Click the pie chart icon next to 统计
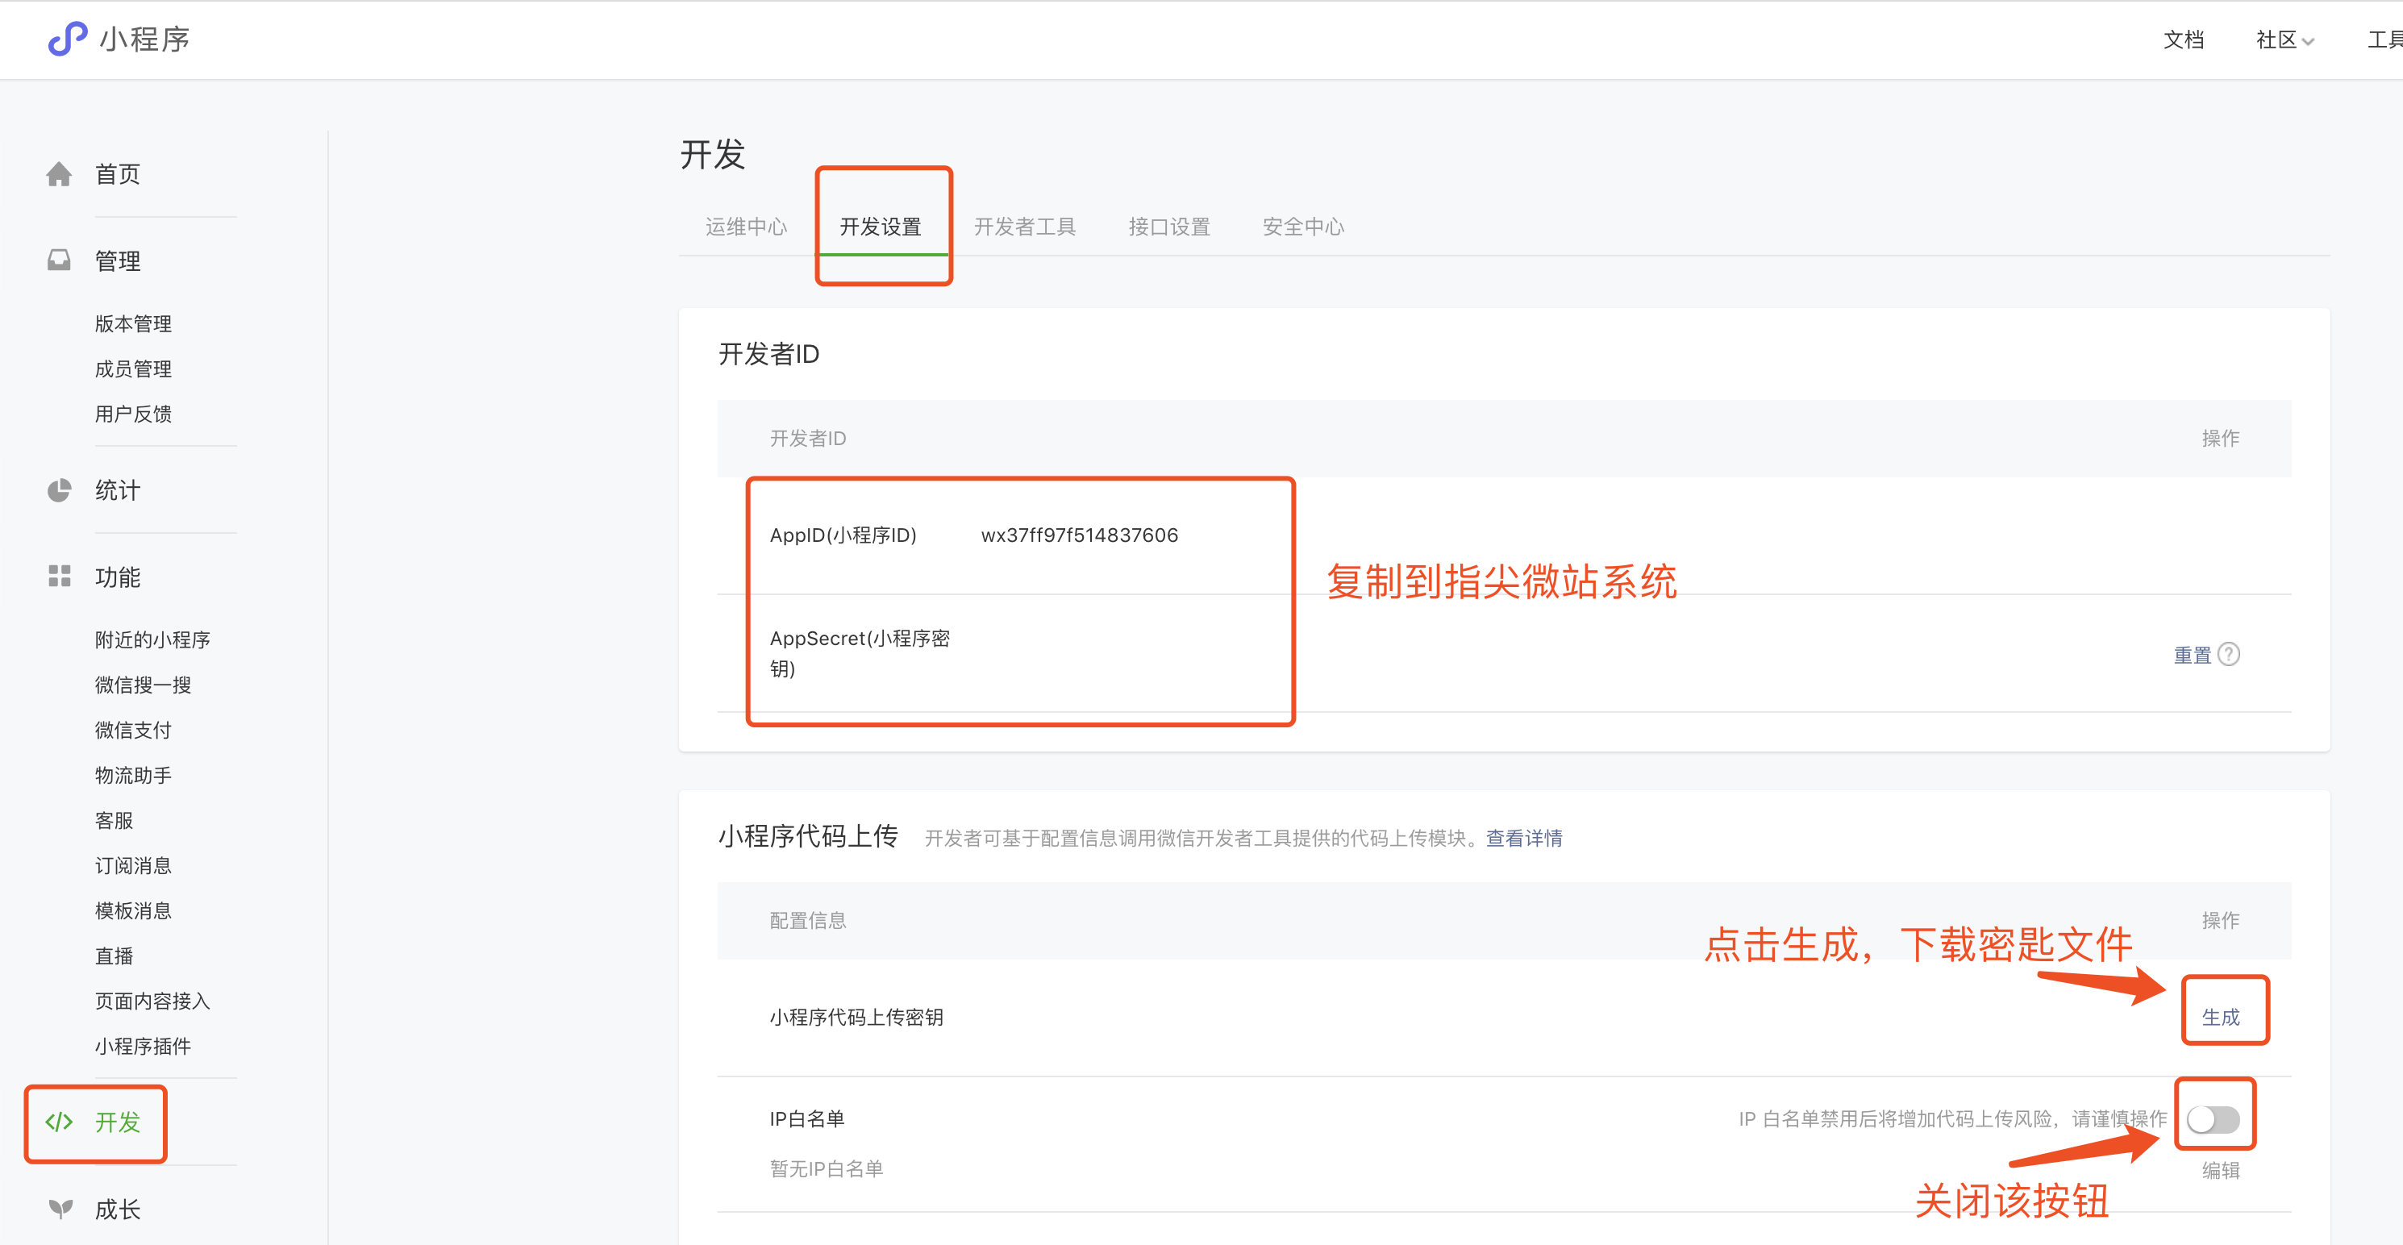 pos(59,490)
